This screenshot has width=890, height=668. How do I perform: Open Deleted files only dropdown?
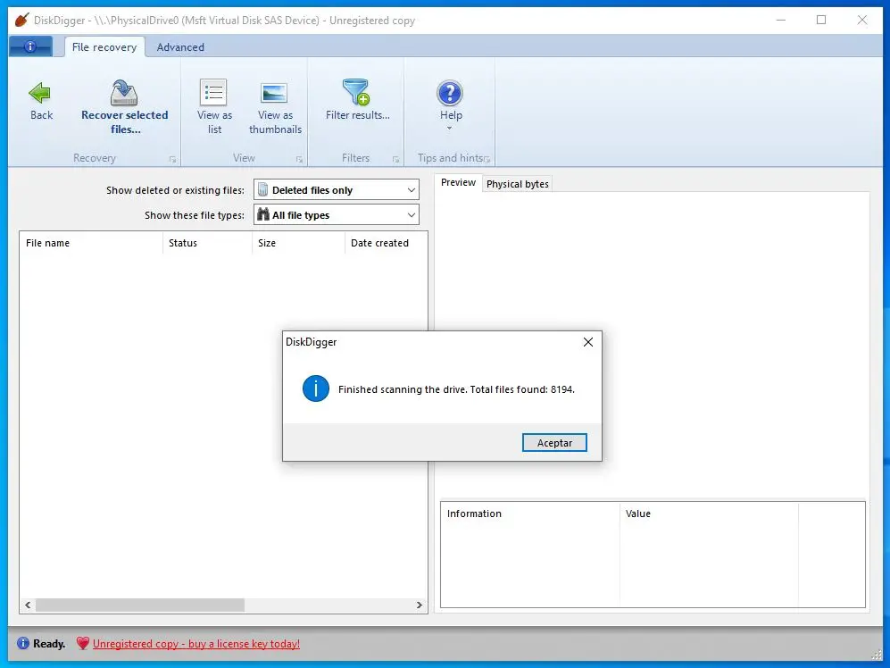[x=336, y=189]
